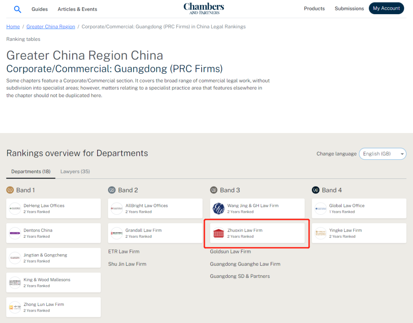Click the Band 3 badge icon
413x323 pixels.
(x=214, y=190)
